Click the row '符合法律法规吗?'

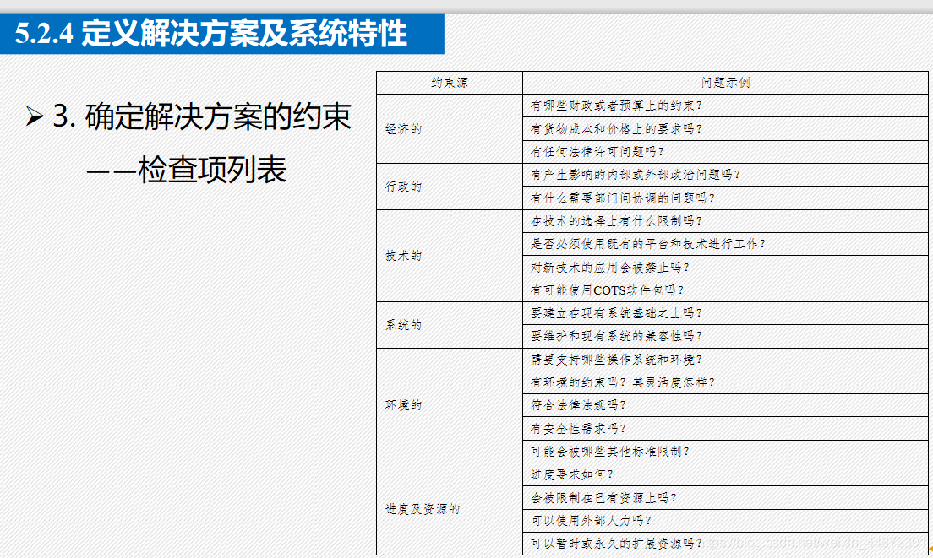[x=725, y=406]
